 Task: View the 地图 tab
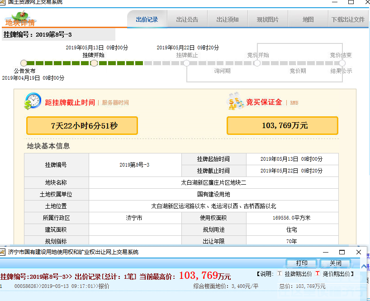pos(306,19)
